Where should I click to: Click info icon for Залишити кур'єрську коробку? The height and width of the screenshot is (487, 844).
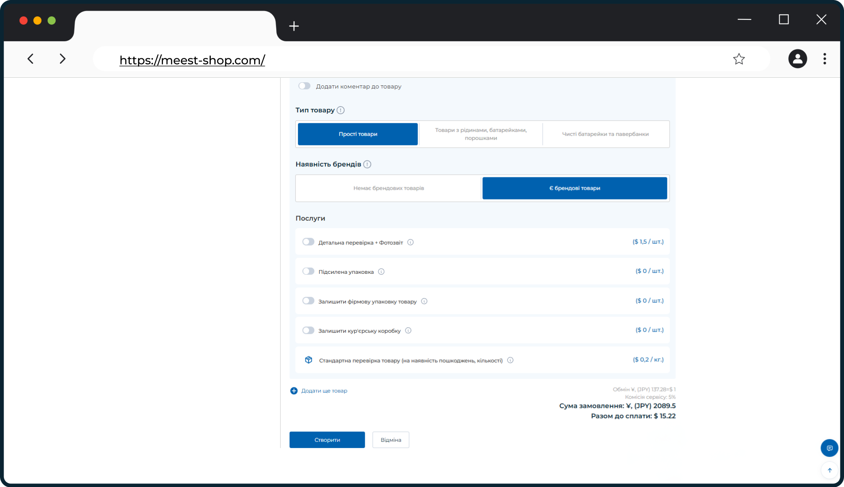408,330
